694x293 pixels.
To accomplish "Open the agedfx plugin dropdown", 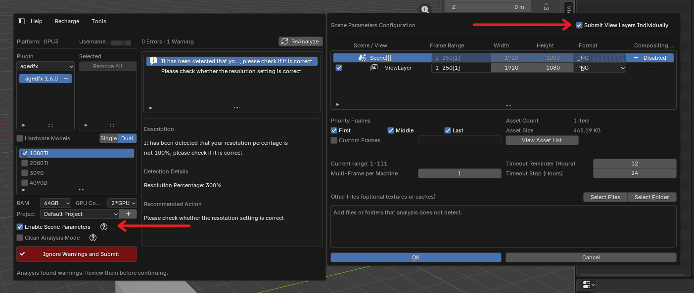I will (46, 66).
